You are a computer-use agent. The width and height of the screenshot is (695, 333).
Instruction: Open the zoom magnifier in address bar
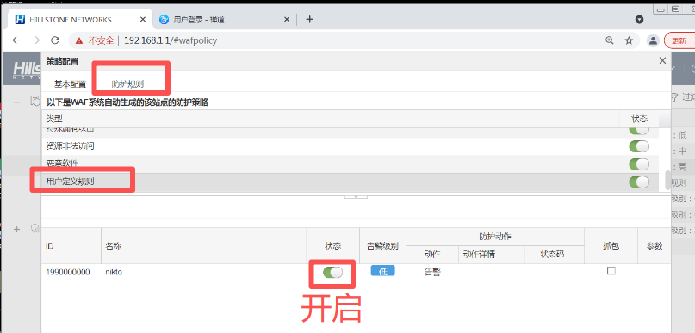(610, 40)
